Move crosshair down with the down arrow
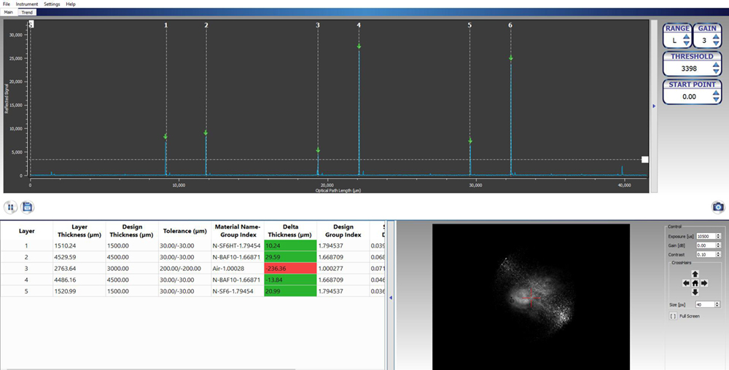This screenshot has height=370, width=729. click(x=695, y=292)
